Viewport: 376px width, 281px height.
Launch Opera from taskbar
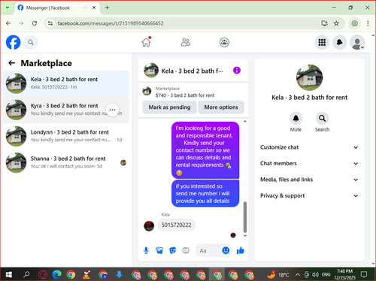(43, 275)
